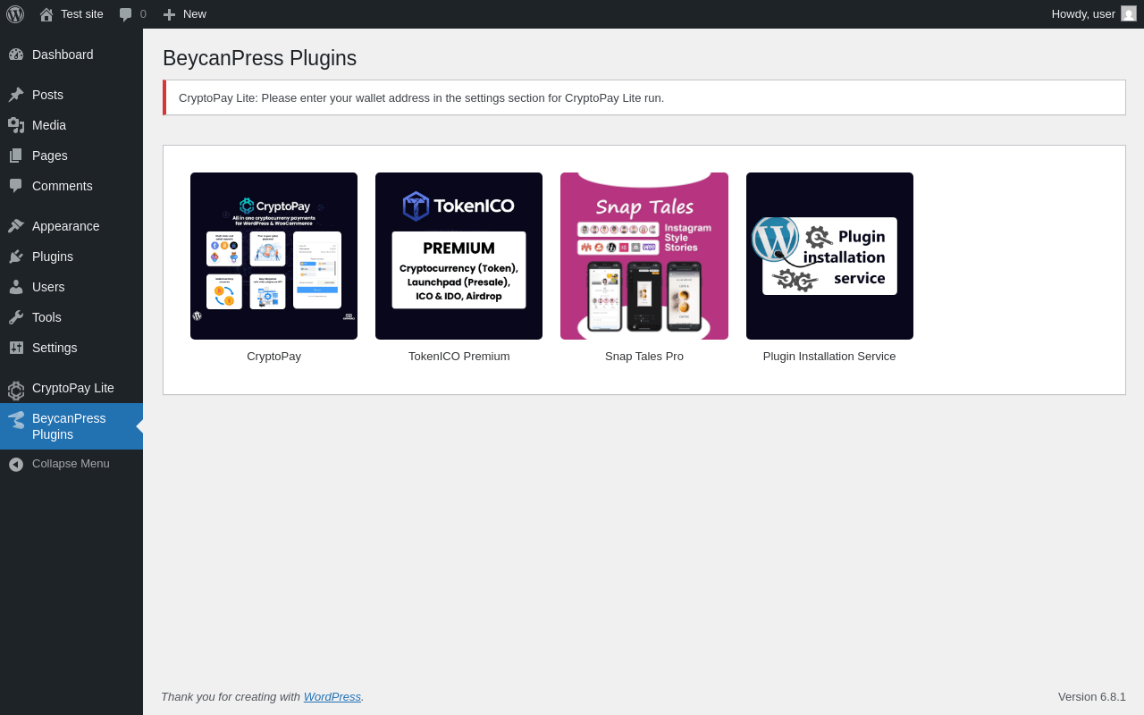The height and width of the screenshot is (715, 1144).
Task: Click the CryptoPay Lite logo icon
Action: [x=16, y=390]
